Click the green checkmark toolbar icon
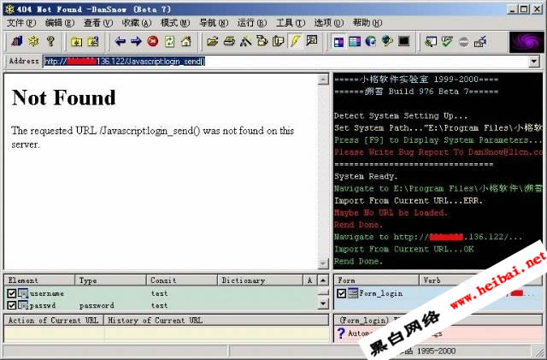The height and width of the screenshot is (360, 547). [x=447, y=42]
